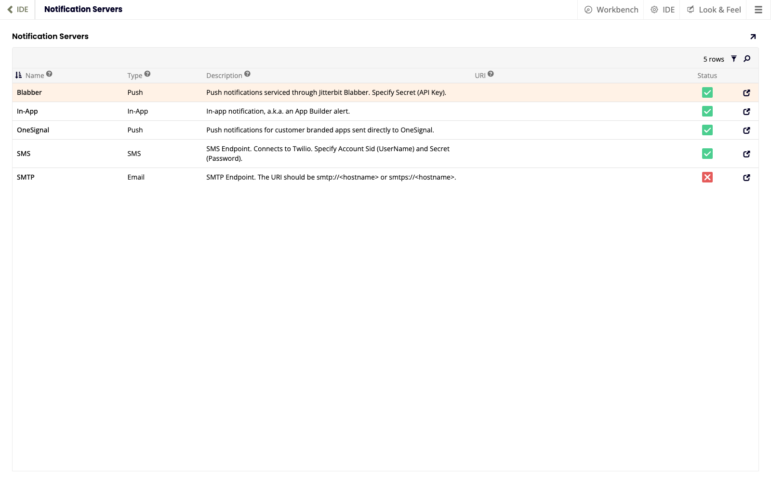Image resolution: width=771 pixels, height=493 pixels.
Task: Open the external link icon on the SMTP row
Action: click(x=746, y=177)
